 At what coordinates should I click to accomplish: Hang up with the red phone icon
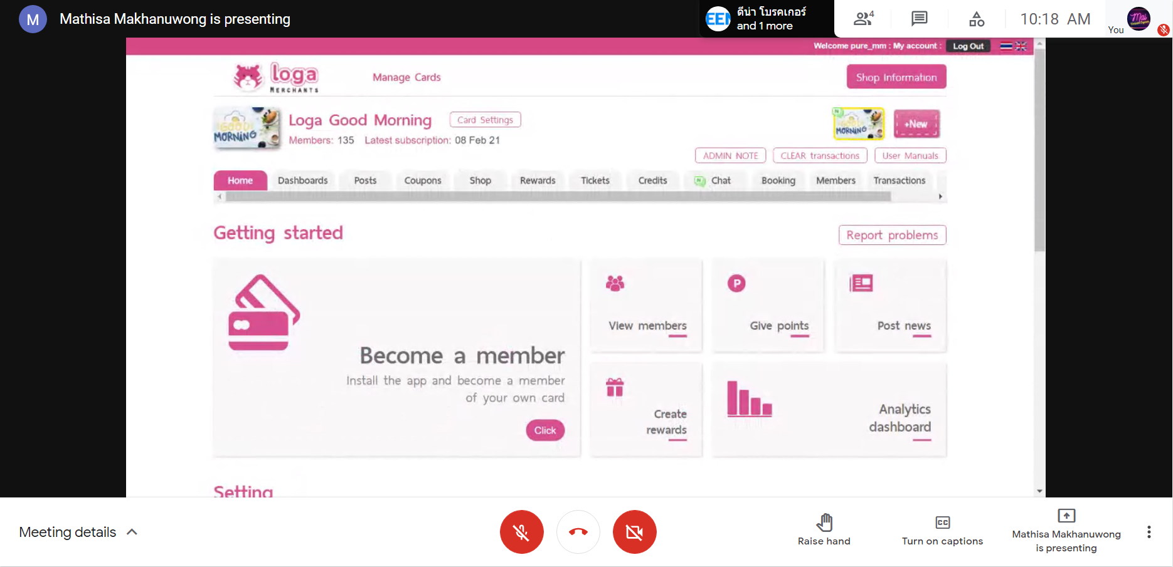click(578, 532)
